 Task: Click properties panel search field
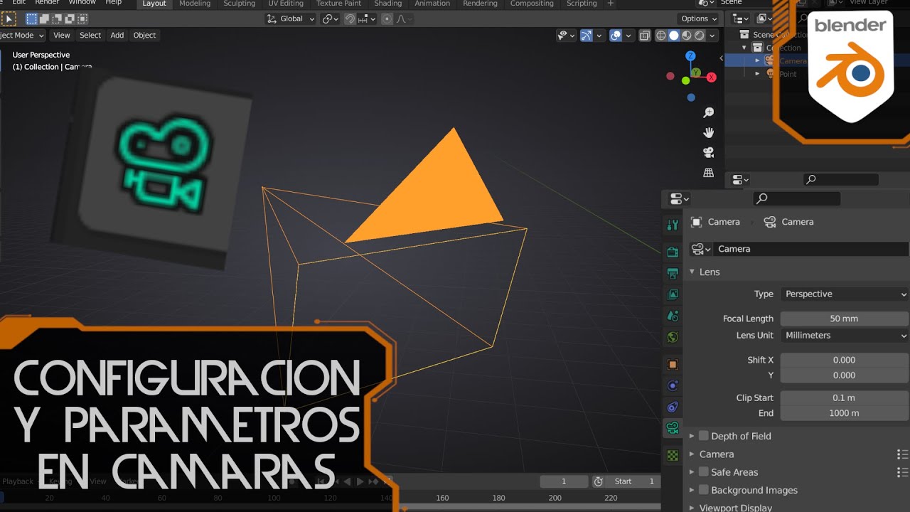point(797,199)
